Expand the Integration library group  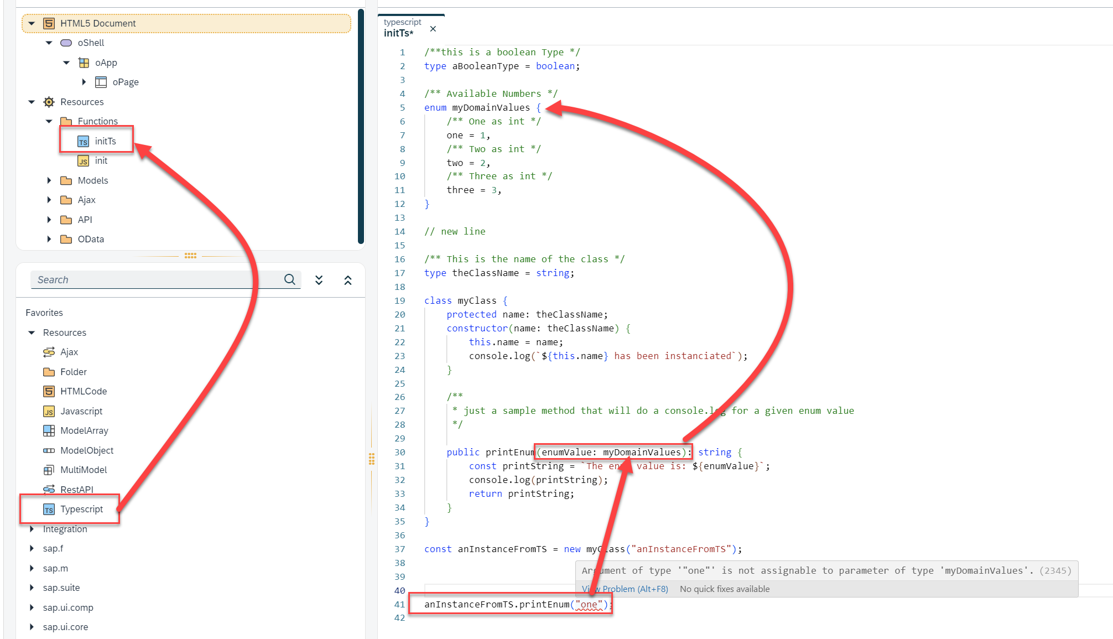[32, 529]
